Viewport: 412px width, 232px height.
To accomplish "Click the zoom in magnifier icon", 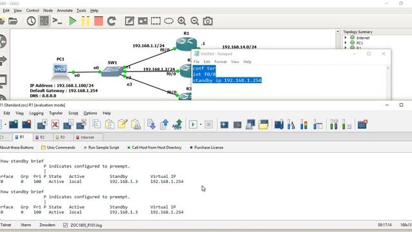I will [x=182, y=21].
